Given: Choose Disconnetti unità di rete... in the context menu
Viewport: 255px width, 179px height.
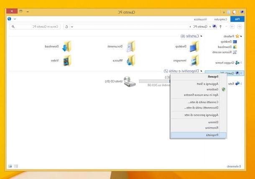Looking at the screenshot, I should (199, 108).
